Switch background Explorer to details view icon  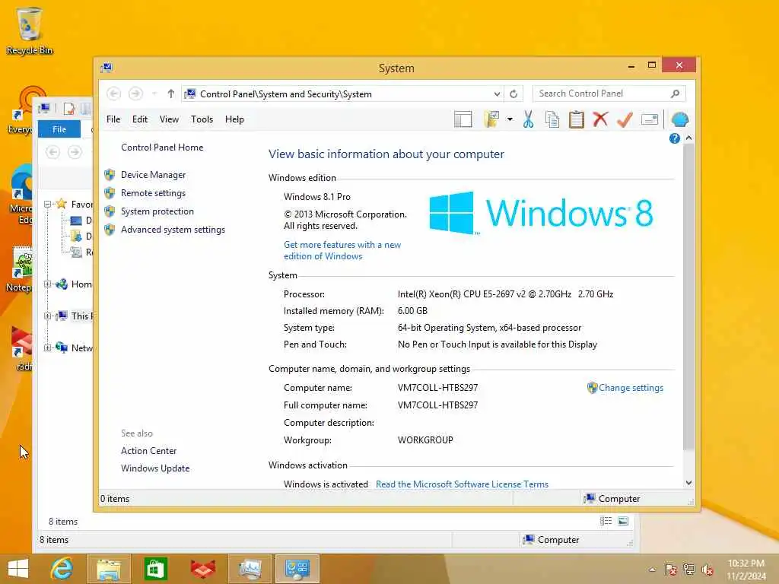(x=606, y=521)
